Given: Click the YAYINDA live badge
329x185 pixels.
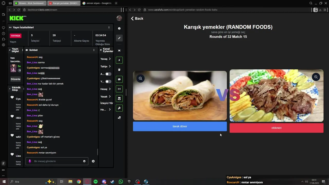Looking at the screenshot, I should [x=16, y=36].
